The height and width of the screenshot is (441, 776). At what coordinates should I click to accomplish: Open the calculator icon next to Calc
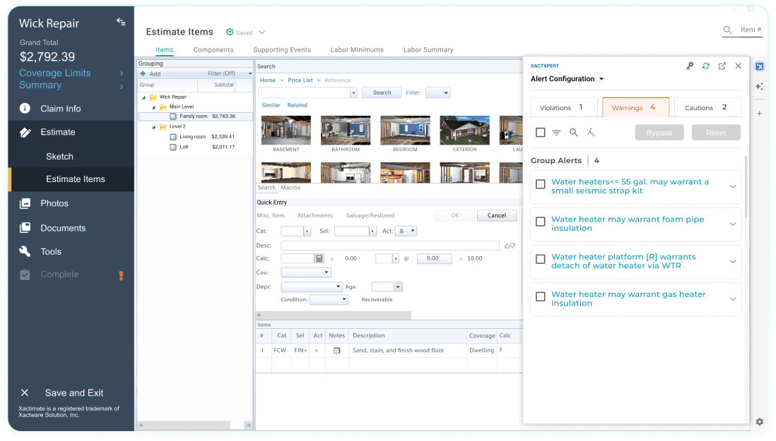[x=319, y=259]
